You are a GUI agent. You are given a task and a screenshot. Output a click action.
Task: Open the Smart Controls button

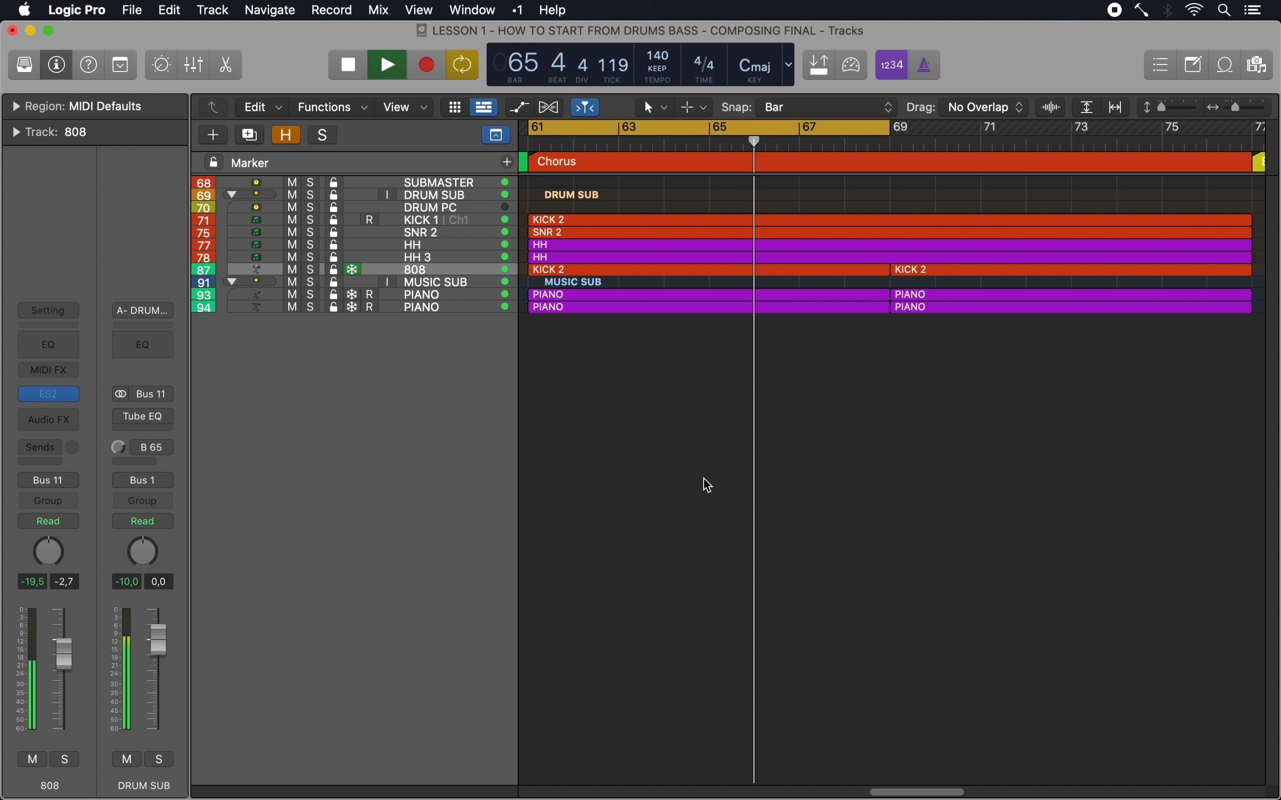click(x=162, y=64)
